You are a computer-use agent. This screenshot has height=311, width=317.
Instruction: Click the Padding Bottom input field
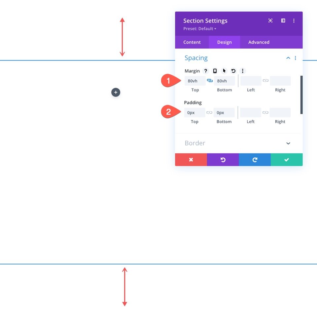pos(224,112)
